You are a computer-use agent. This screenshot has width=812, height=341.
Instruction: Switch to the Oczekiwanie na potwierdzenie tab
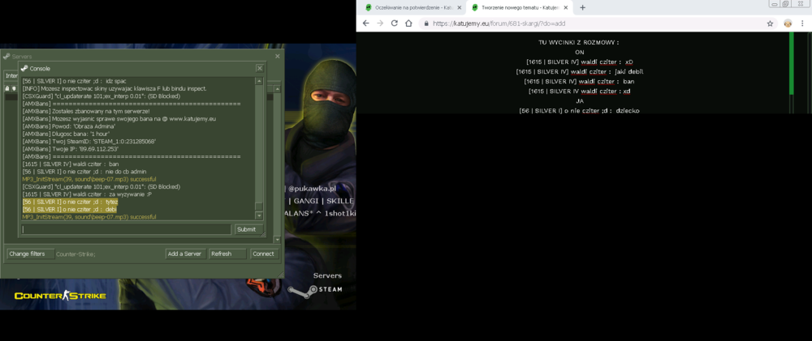click(x=408, y=8)
